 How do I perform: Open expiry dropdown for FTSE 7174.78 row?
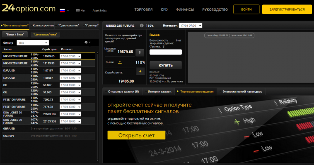(x=70, y=107)
